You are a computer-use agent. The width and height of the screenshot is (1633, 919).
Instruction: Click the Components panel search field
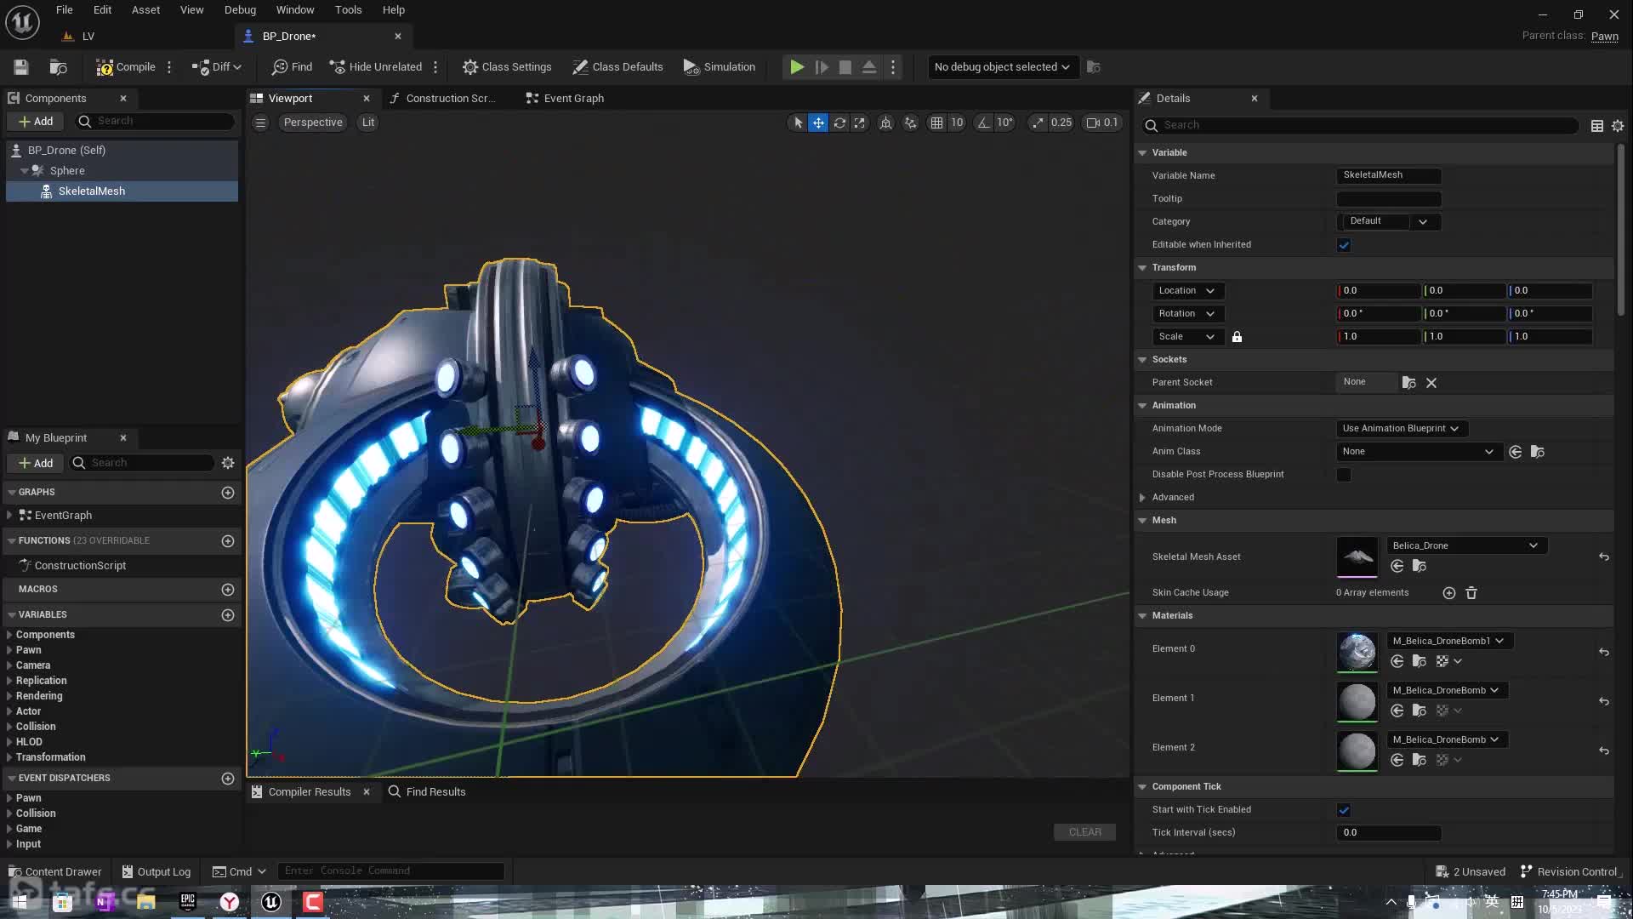click(155, 122)
